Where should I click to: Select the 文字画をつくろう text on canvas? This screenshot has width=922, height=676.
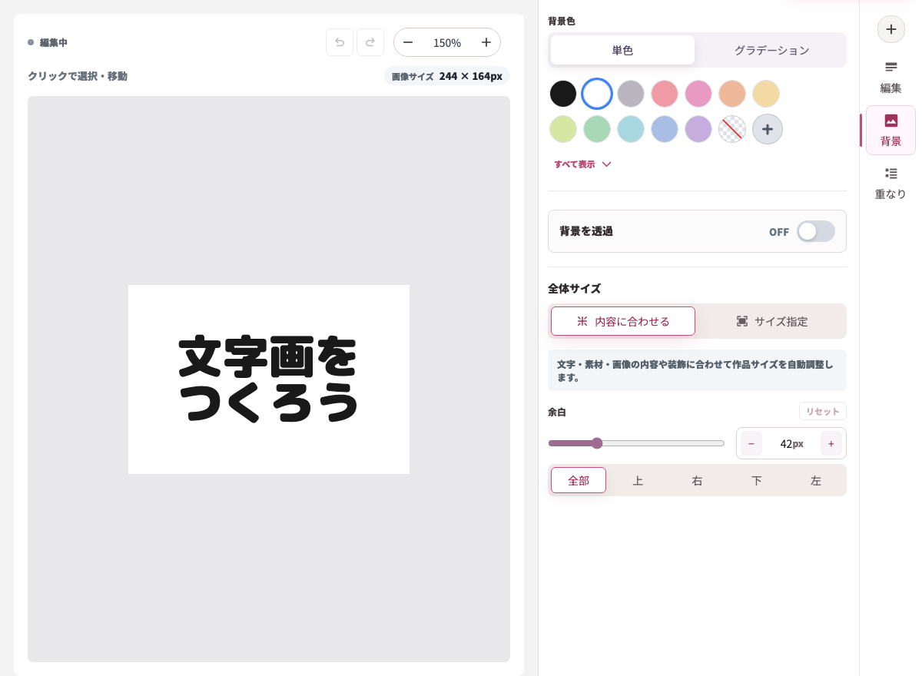[x=269, y=379]
